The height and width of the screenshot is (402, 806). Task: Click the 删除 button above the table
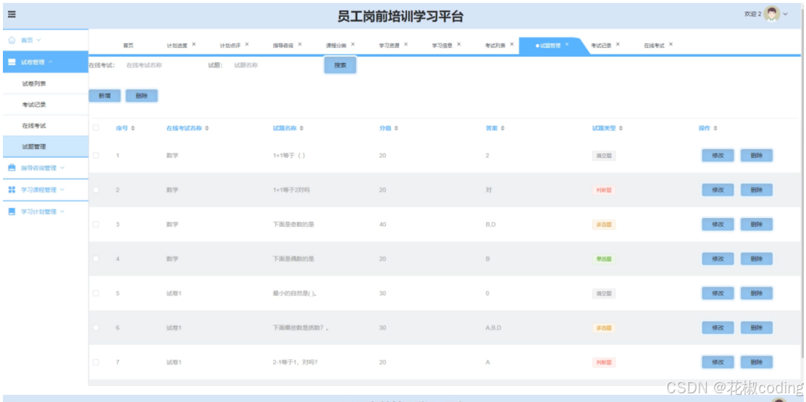point(141,96)
